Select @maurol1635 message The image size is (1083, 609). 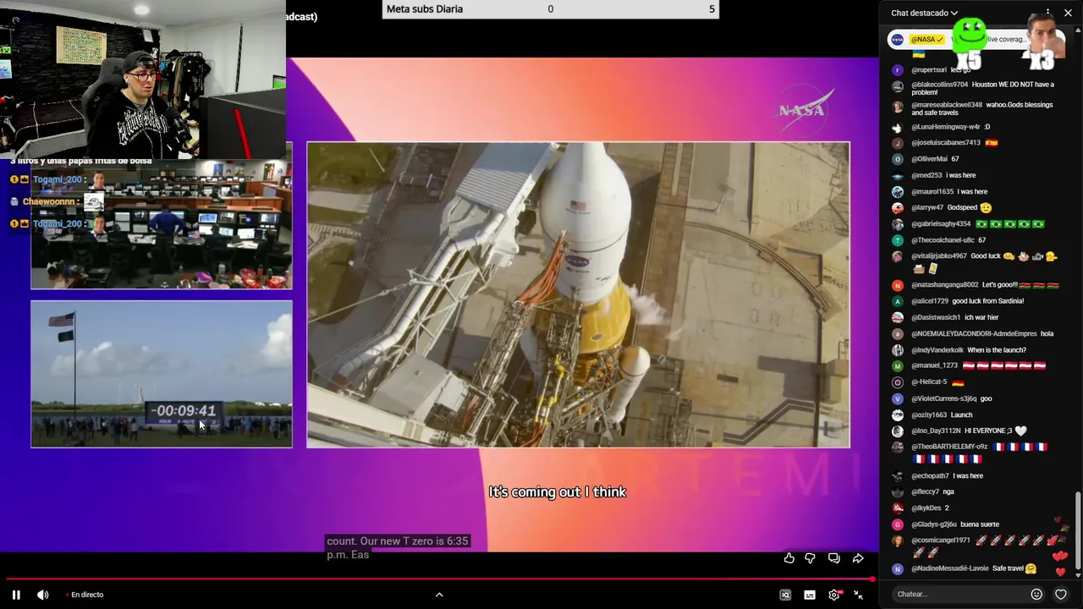coord(972,191)
